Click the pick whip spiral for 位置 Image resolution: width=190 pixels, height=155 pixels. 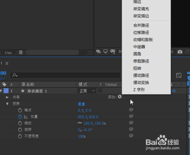click(x=131, y=116)
